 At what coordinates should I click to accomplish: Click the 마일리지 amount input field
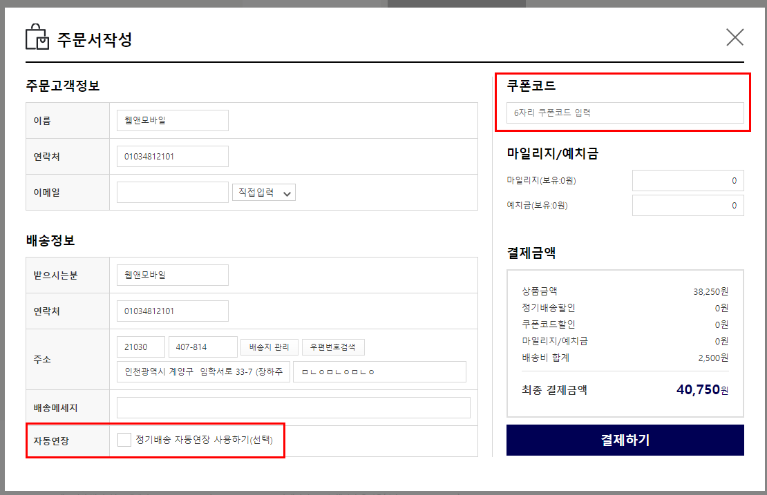pos(688,181)
